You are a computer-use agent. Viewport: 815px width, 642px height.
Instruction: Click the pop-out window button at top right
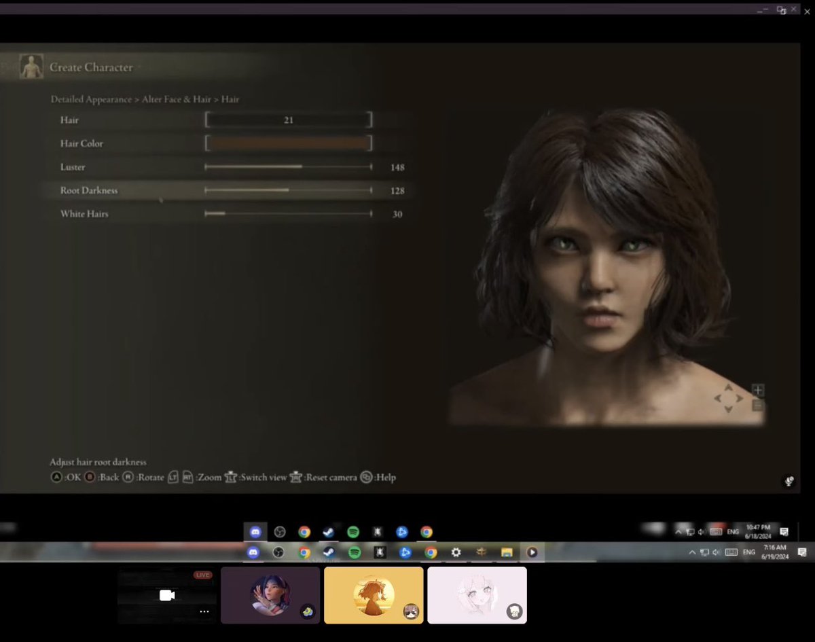(782, 10)
